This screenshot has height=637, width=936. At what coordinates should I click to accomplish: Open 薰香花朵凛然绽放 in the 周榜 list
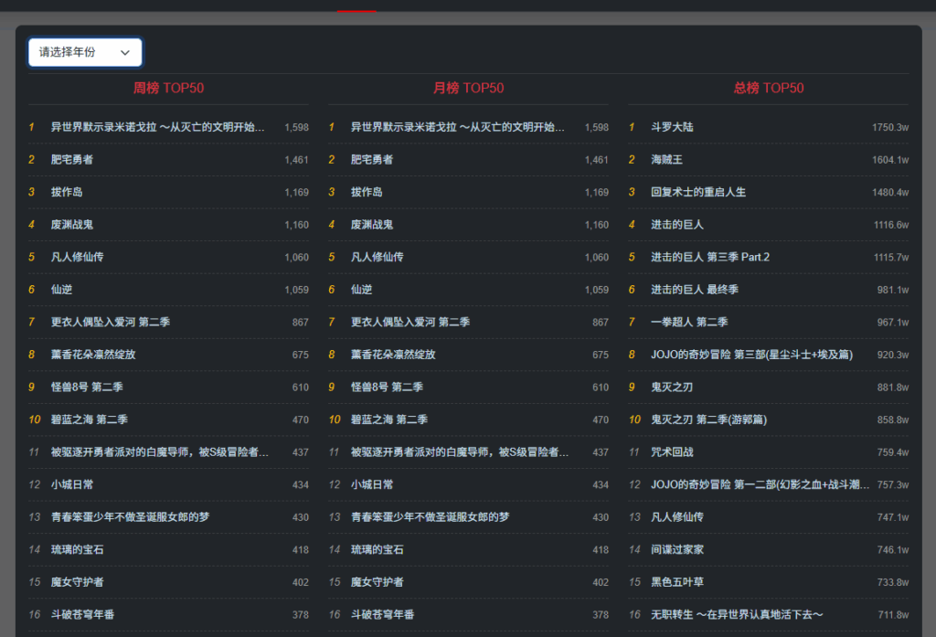click(x=93, y=355)
